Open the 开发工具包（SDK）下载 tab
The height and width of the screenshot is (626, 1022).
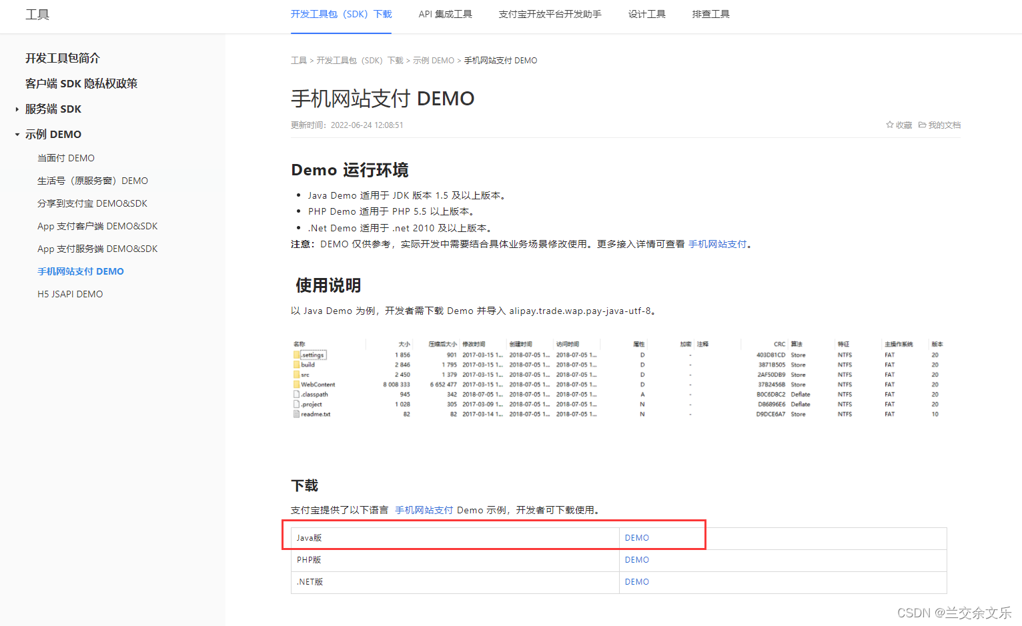click(x=341, y=14)
